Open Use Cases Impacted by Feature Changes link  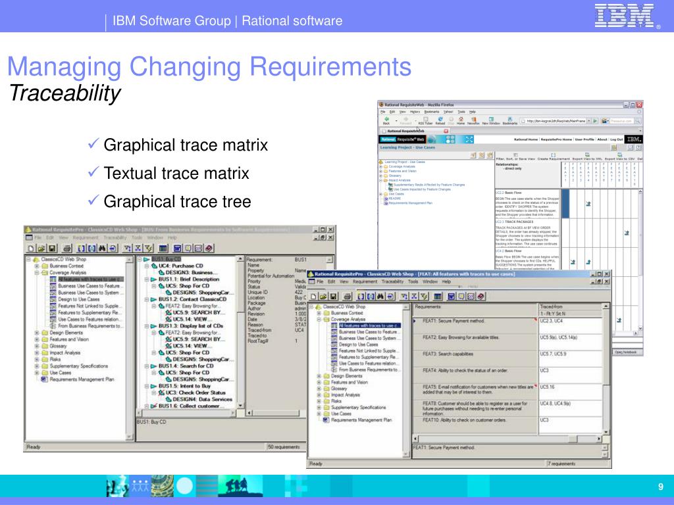(422, 189)
